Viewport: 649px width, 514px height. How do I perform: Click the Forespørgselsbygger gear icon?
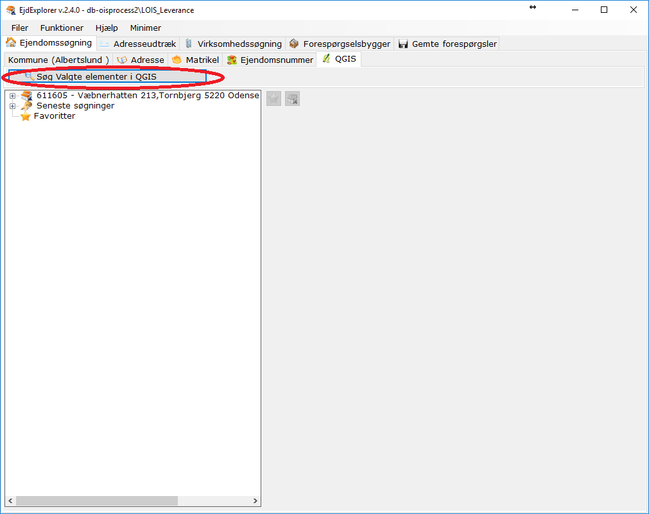point(293,43)
